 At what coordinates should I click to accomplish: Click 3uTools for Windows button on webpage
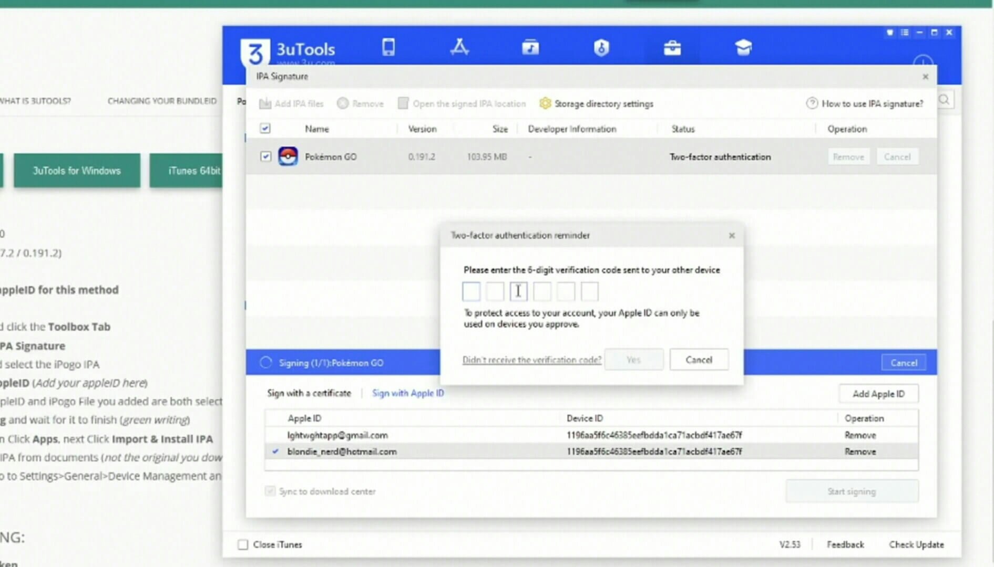click(77, 171)
